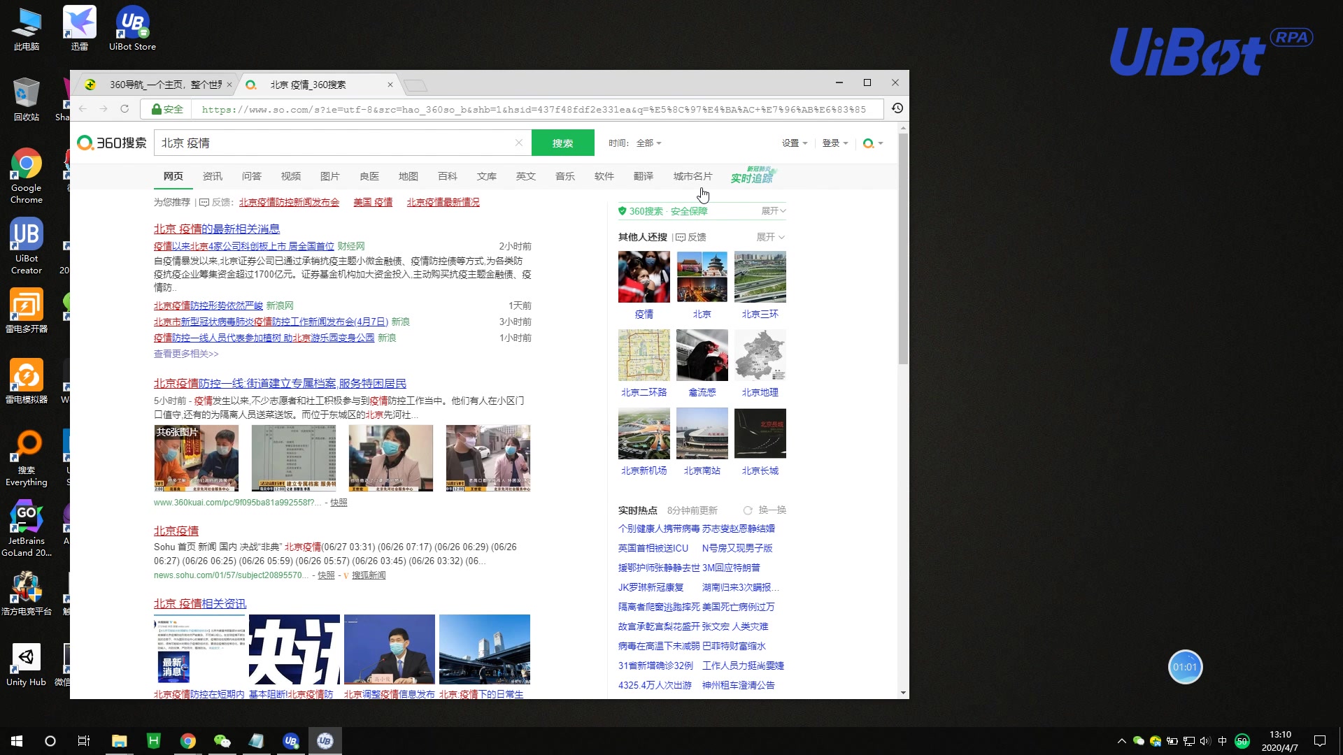
Task: Toggle the 实时追踪 pandemic tracker
Action: click(x=752, y=178)
